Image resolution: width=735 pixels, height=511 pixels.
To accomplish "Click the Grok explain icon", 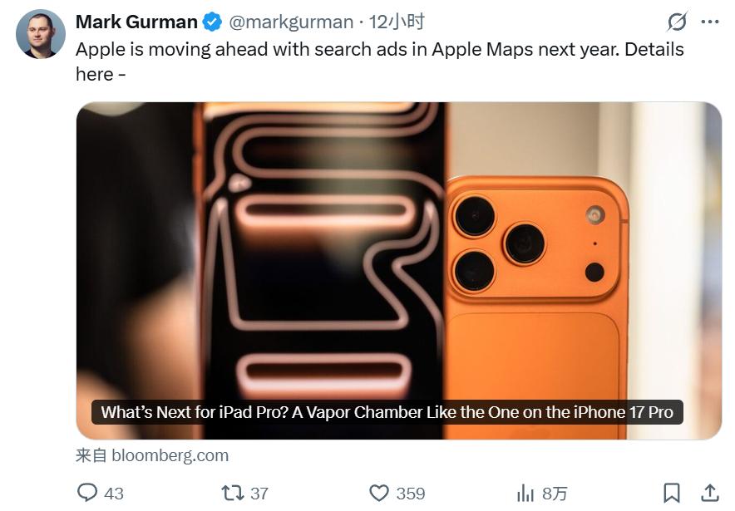I will coord(678,22).
